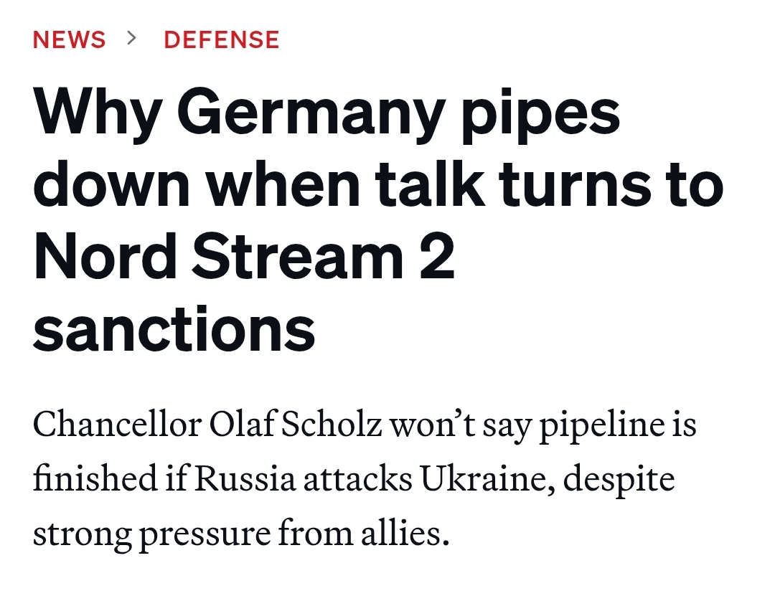
Task: Click the breadcrumb chevron separator
Action: (x=131, y=39)
